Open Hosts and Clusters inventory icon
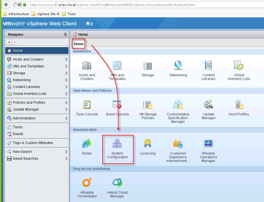 87,66
